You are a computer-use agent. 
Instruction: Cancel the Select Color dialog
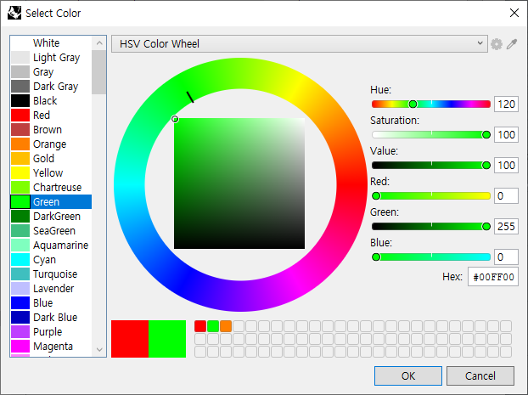click(480, 375)
